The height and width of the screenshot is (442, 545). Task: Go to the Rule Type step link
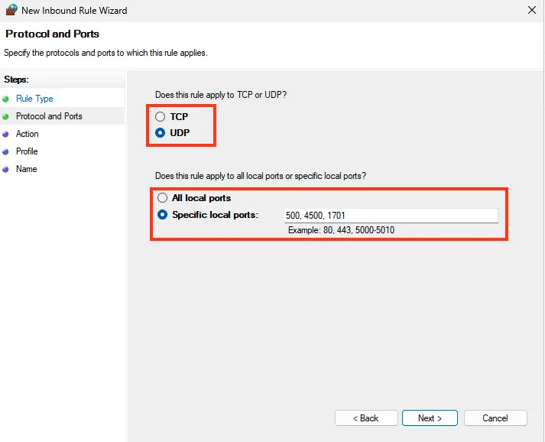[34, 99]
